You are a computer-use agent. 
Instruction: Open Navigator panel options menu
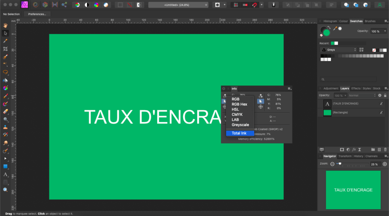386,156
